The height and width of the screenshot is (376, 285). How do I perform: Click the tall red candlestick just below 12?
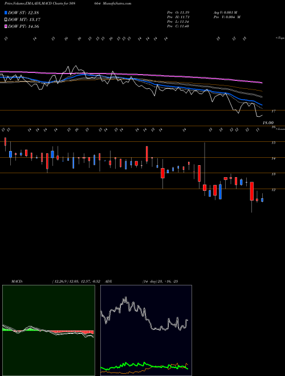pos(251,191)
